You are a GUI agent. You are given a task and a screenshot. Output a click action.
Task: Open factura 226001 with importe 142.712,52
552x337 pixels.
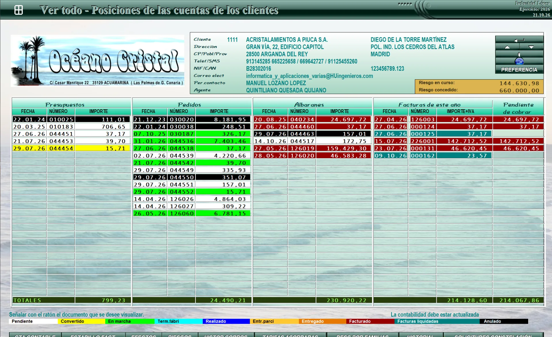[x=433, y=141]
